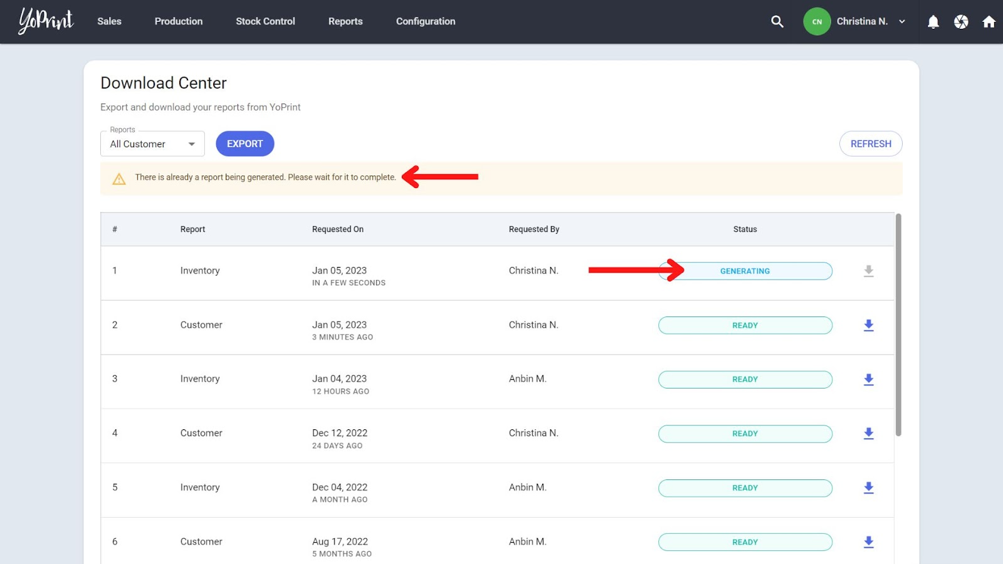Open the Reports type dropdown showing All Customer
The width and height of the screenshot is (1003, 564).
click(x=152, y=144)
